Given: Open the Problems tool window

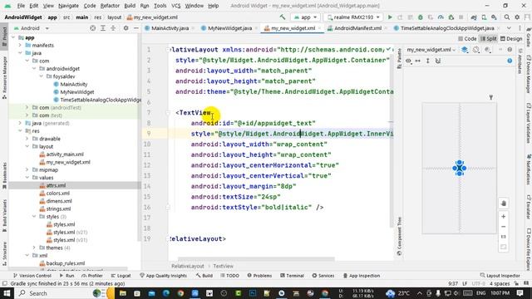Looking at the screenshot, I should [x=259, y=276].
